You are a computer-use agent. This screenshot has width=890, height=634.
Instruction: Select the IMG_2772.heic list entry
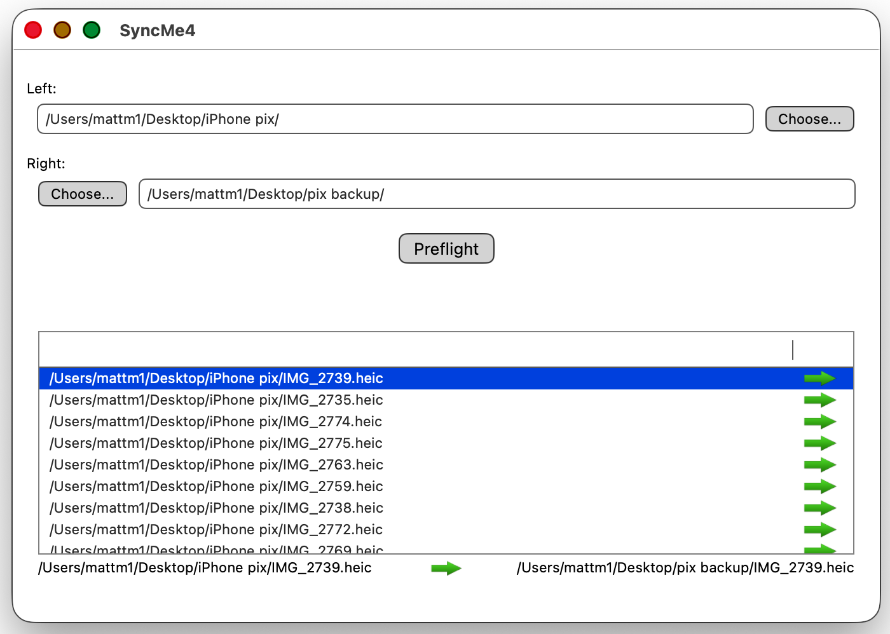coord(216,530)
